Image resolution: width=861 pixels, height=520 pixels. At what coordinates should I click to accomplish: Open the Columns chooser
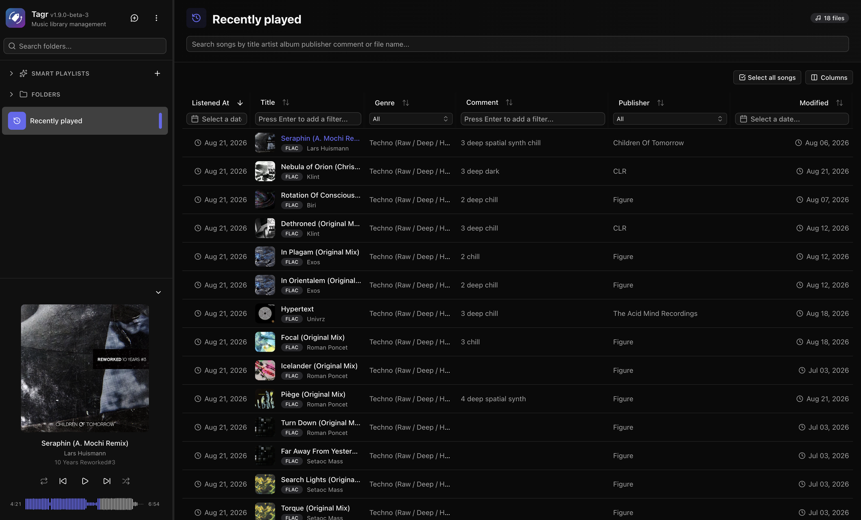pyautogui.click(x=829, y=77)
